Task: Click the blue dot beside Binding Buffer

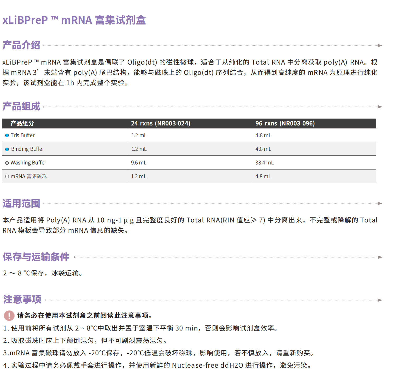Action: pyautogui.click(x=7, y=149)
